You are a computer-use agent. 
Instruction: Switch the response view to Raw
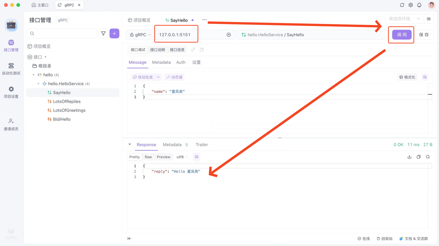point(148,157)
